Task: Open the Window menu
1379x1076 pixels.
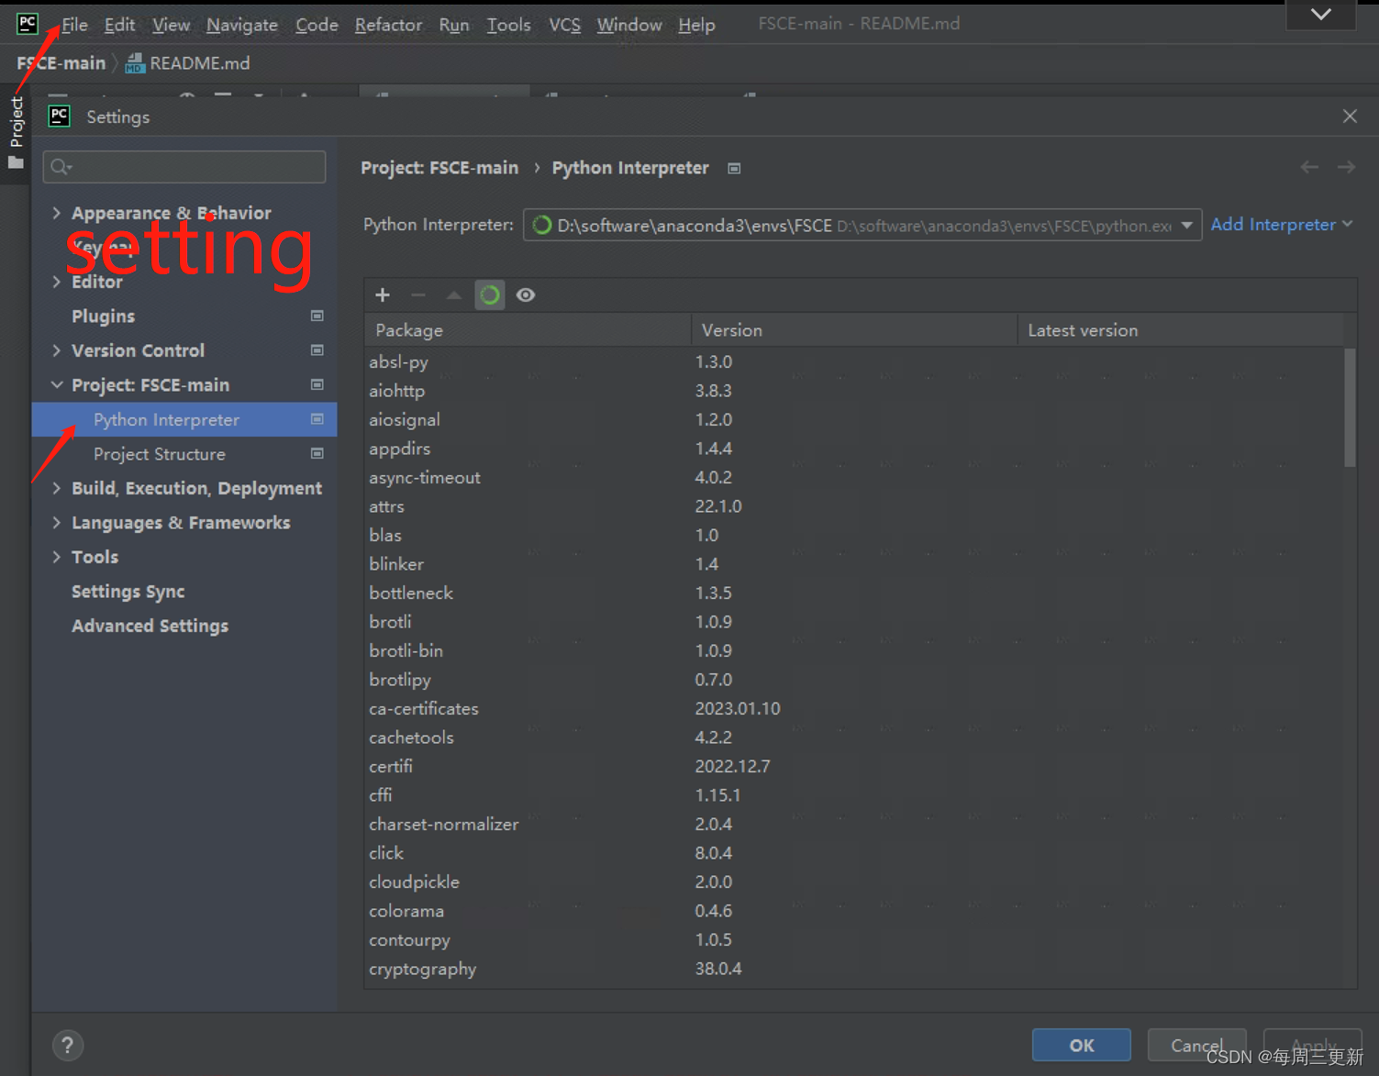Action: point(629,25)
